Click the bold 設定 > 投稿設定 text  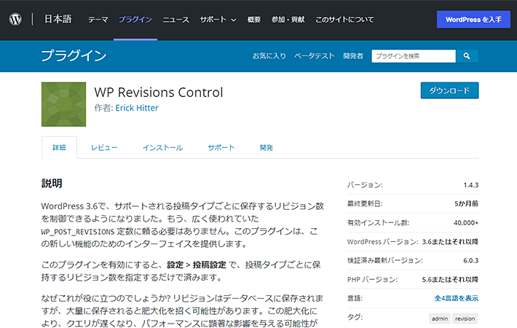197,265
